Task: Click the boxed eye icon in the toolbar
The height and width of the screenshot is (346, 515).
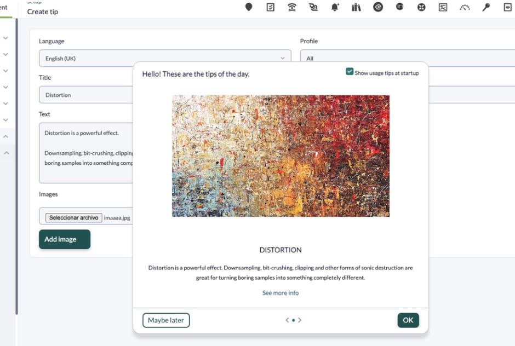Action: pos(507,7)
